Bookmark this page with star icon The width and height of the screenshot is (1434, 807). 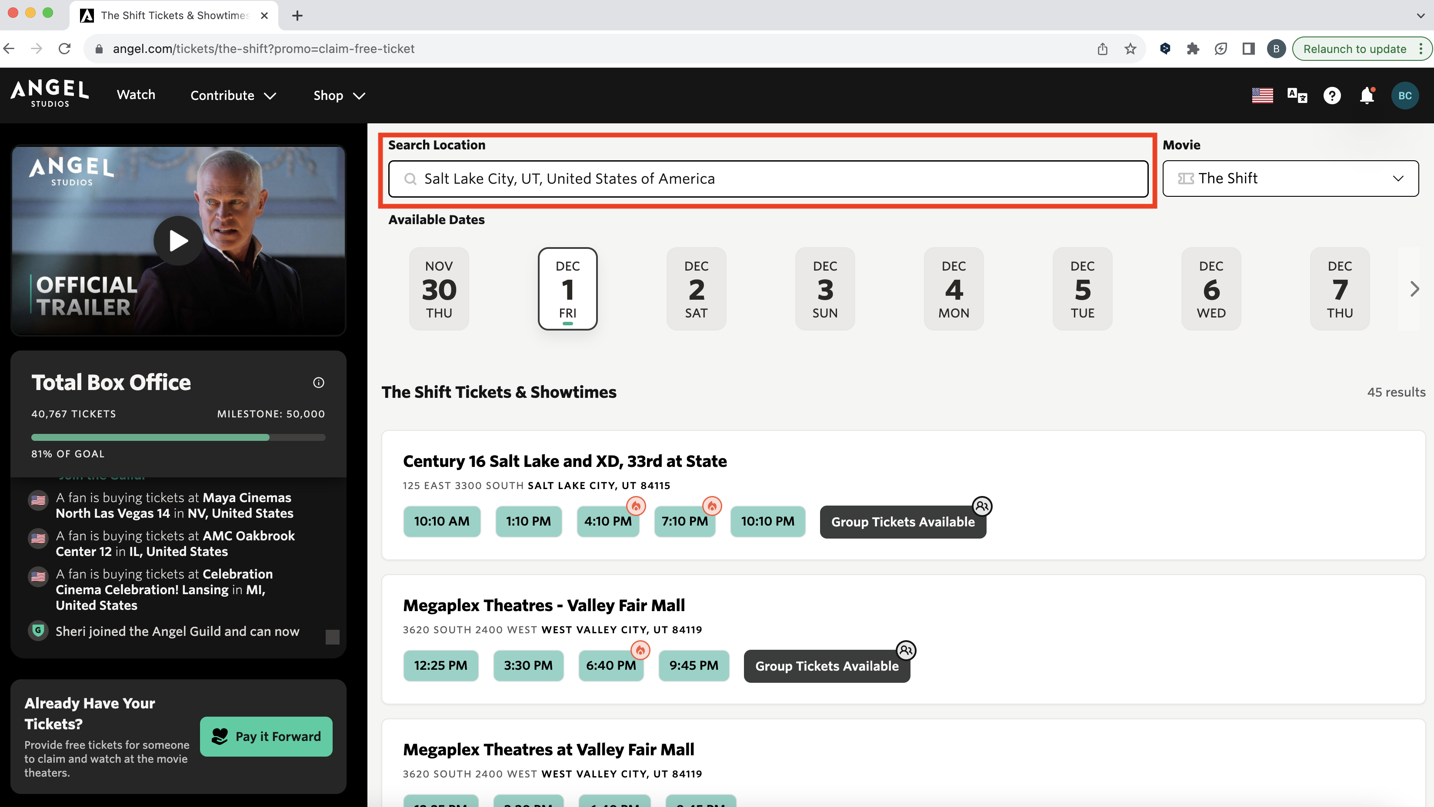pos(1130,49)
